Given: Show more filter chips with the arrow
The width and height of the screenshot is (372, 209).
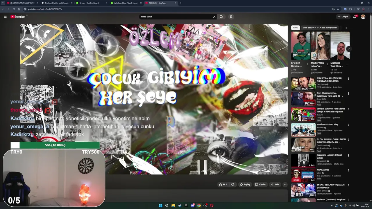Looking at the screenshot, I should [x=346, y=28].
